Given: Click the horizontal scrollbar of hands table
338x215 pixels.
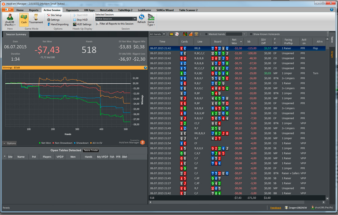Looking at the screenshot, I should 227,202.
